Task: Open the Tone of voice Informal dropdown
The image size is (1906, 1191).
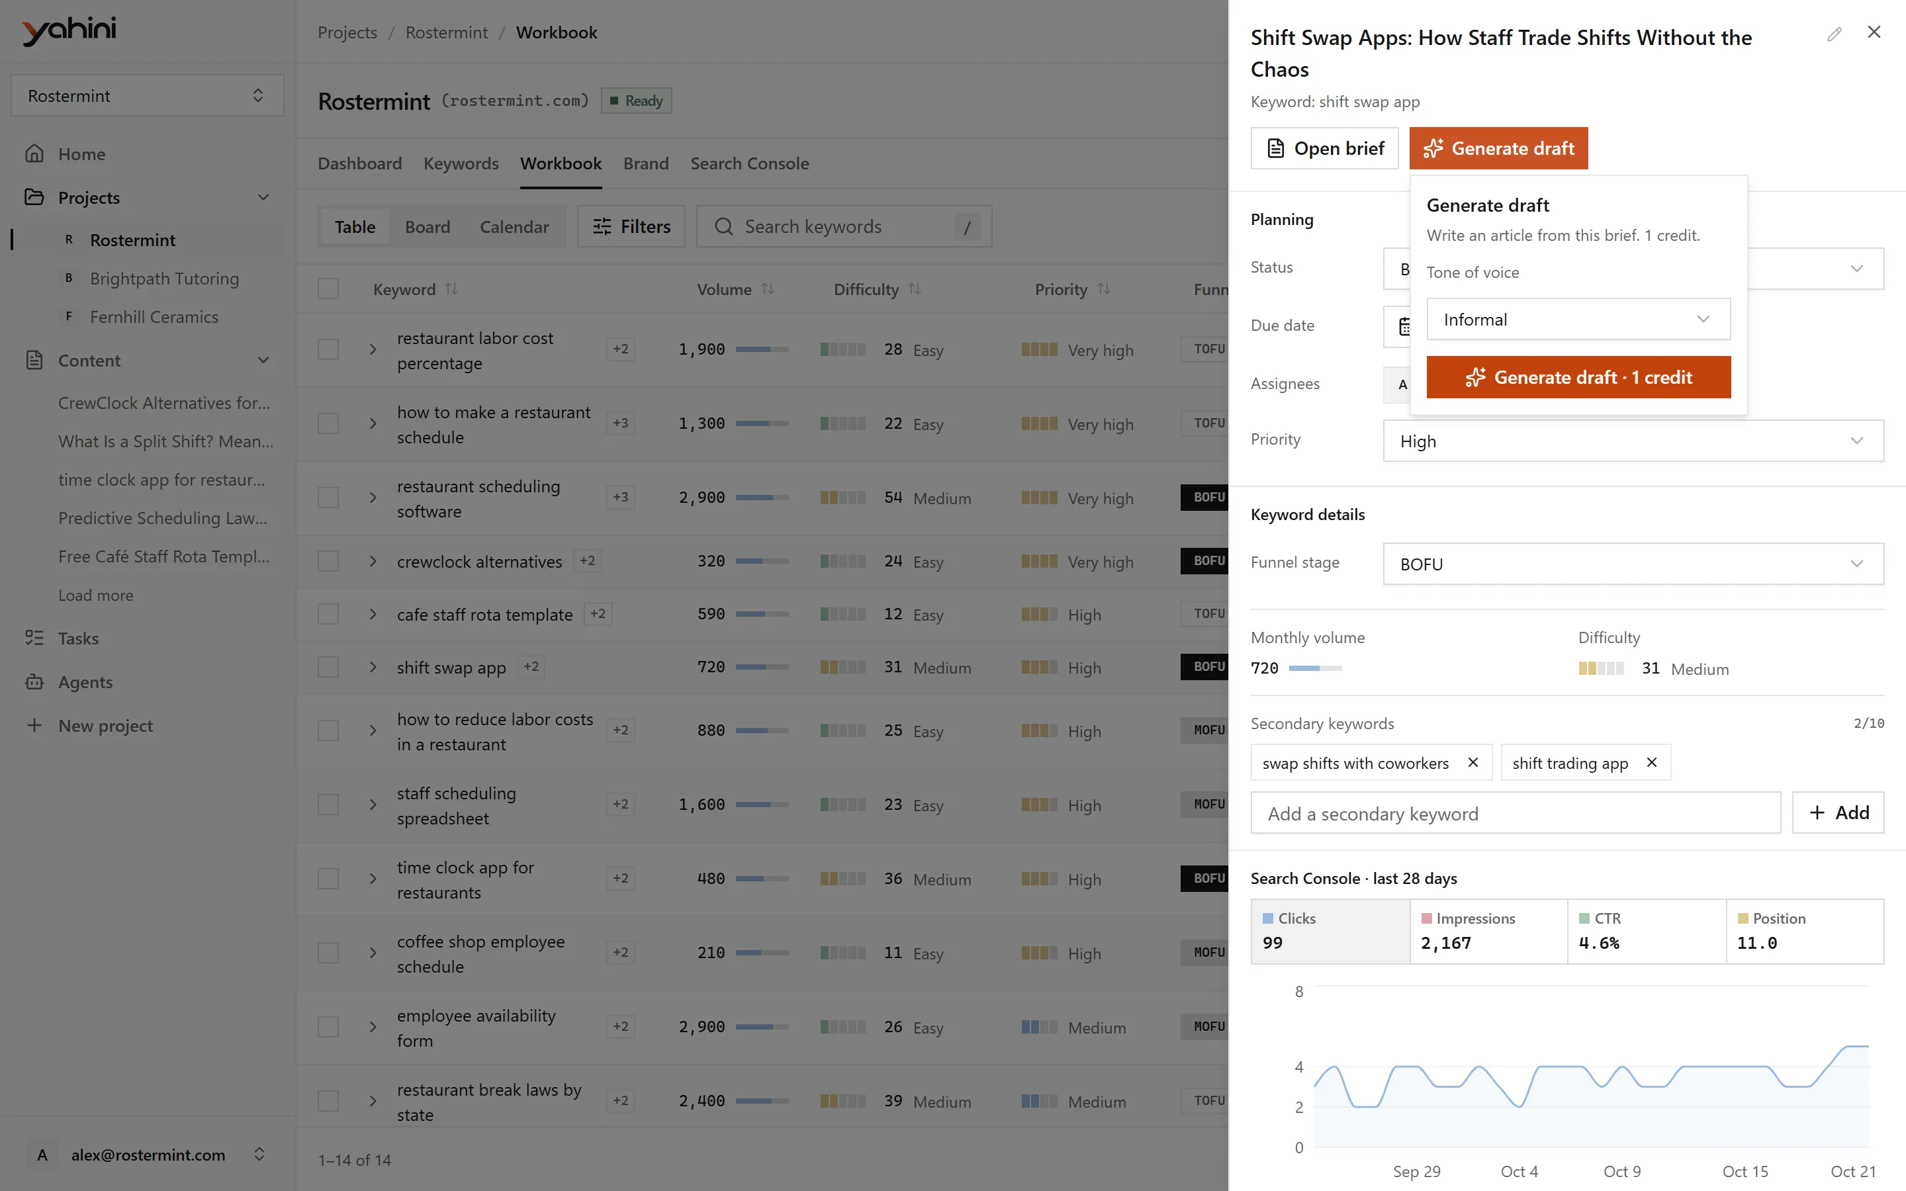Action: click(x=1578, y=319)
